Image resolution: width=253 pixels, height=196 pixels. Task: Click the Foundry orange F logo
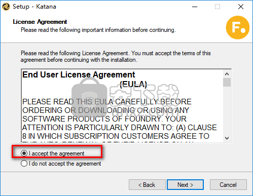pos(238,27)
